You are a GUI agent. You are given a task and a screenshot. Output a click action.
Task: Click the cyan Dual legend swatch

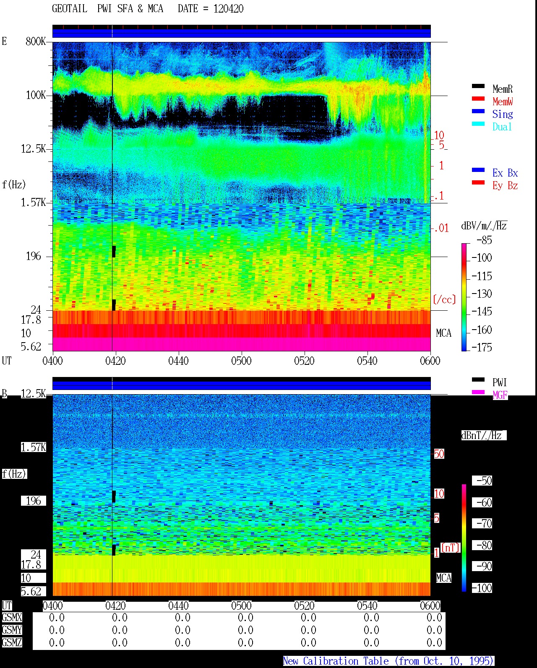pos(478,124)
